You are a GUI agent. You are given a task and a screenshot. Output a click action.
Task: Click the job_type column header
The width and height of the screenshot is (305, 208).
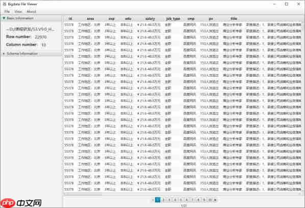click(173, 19)
